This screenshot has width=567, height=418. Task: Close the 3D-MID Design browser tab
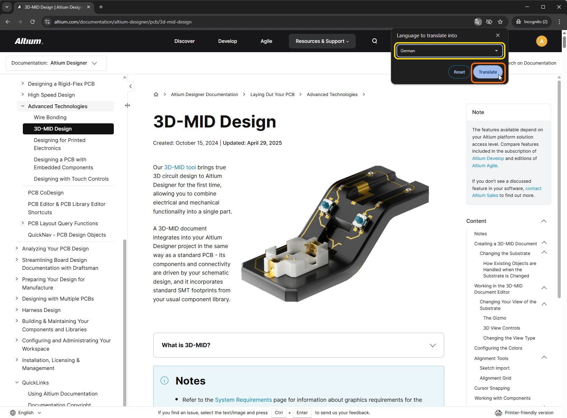[x=89, y=7]
